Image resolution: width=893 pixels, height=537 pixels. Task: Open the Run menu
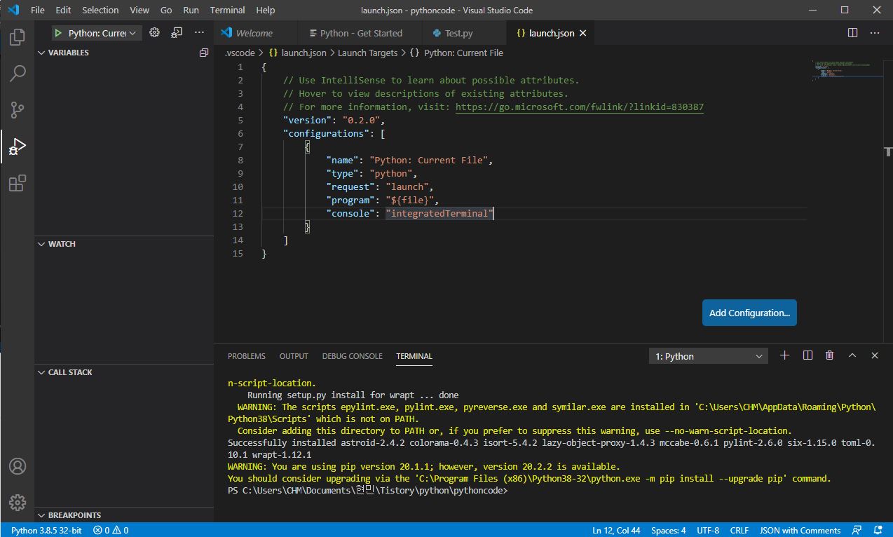pos(191,10)
